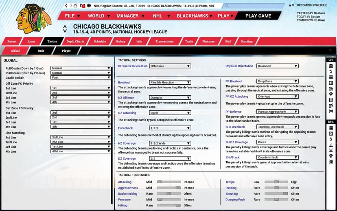Open NHL dollar sign sidebar icon
337x211 pixels.
[331, 139]
